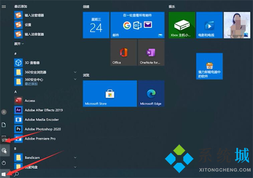Open the 3D Viewer app
The image size is (253, 178).
[27, 62]
